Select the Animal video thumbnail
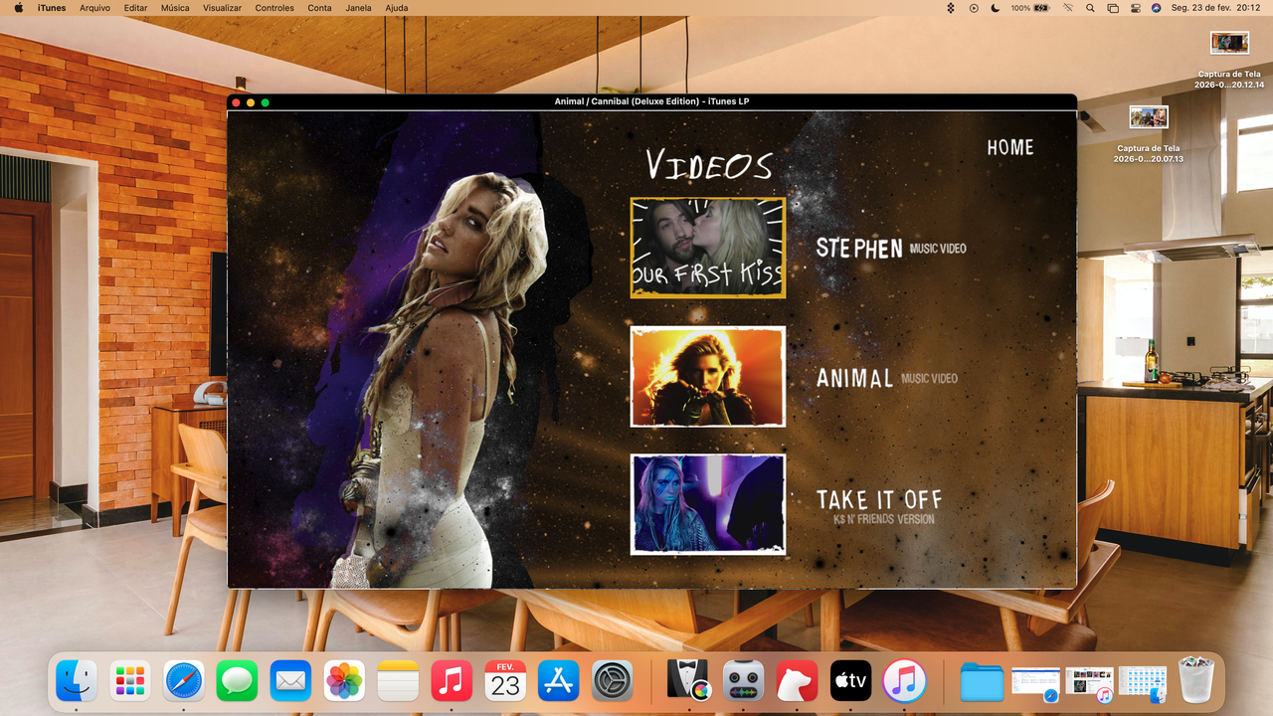This screenshot has height=716, width=1273. point(708,377)
